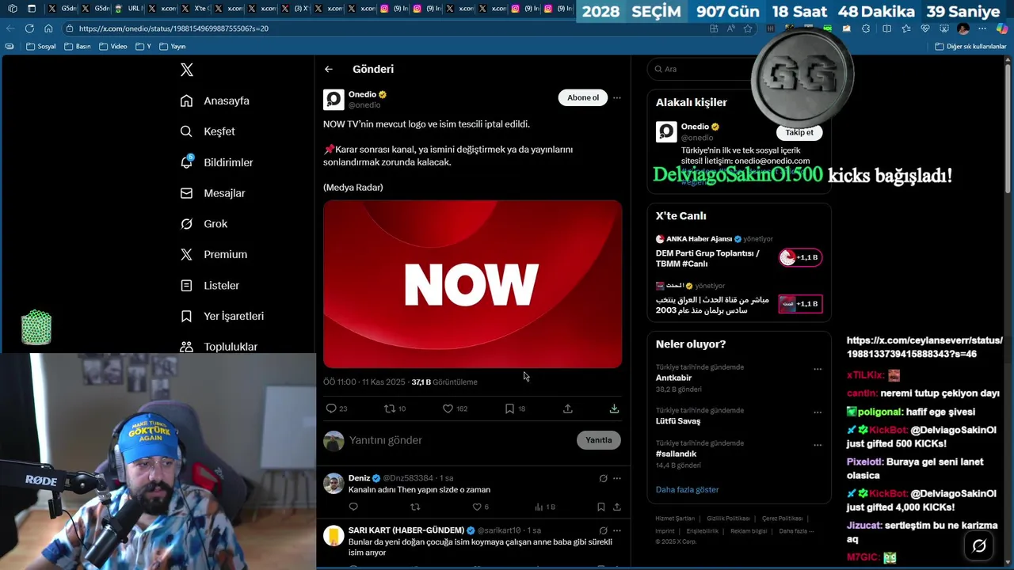
Task: Open Yer İşaretleri bookmarks
Action: (222, 316)
